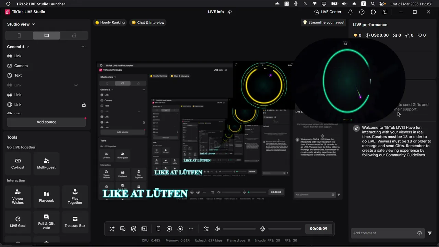Image resolution: width=439 pixels, height=247 pixels.
Task: Open LIVE Center
Action: coord(328,12)
